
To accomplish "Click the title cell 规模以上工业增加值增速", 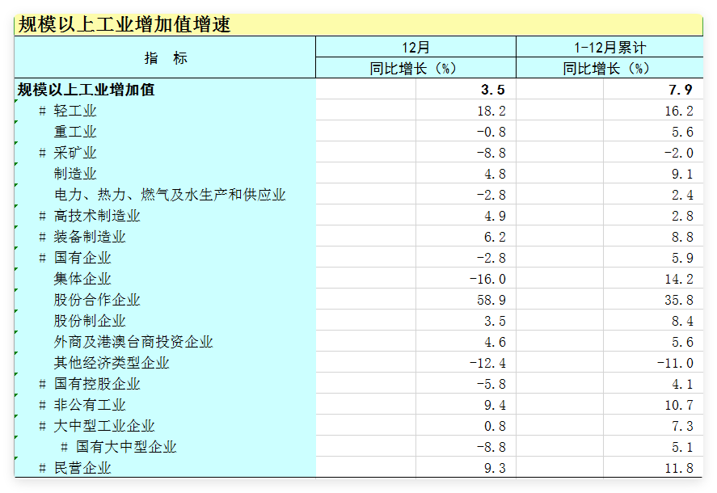I will pos(124,25).
